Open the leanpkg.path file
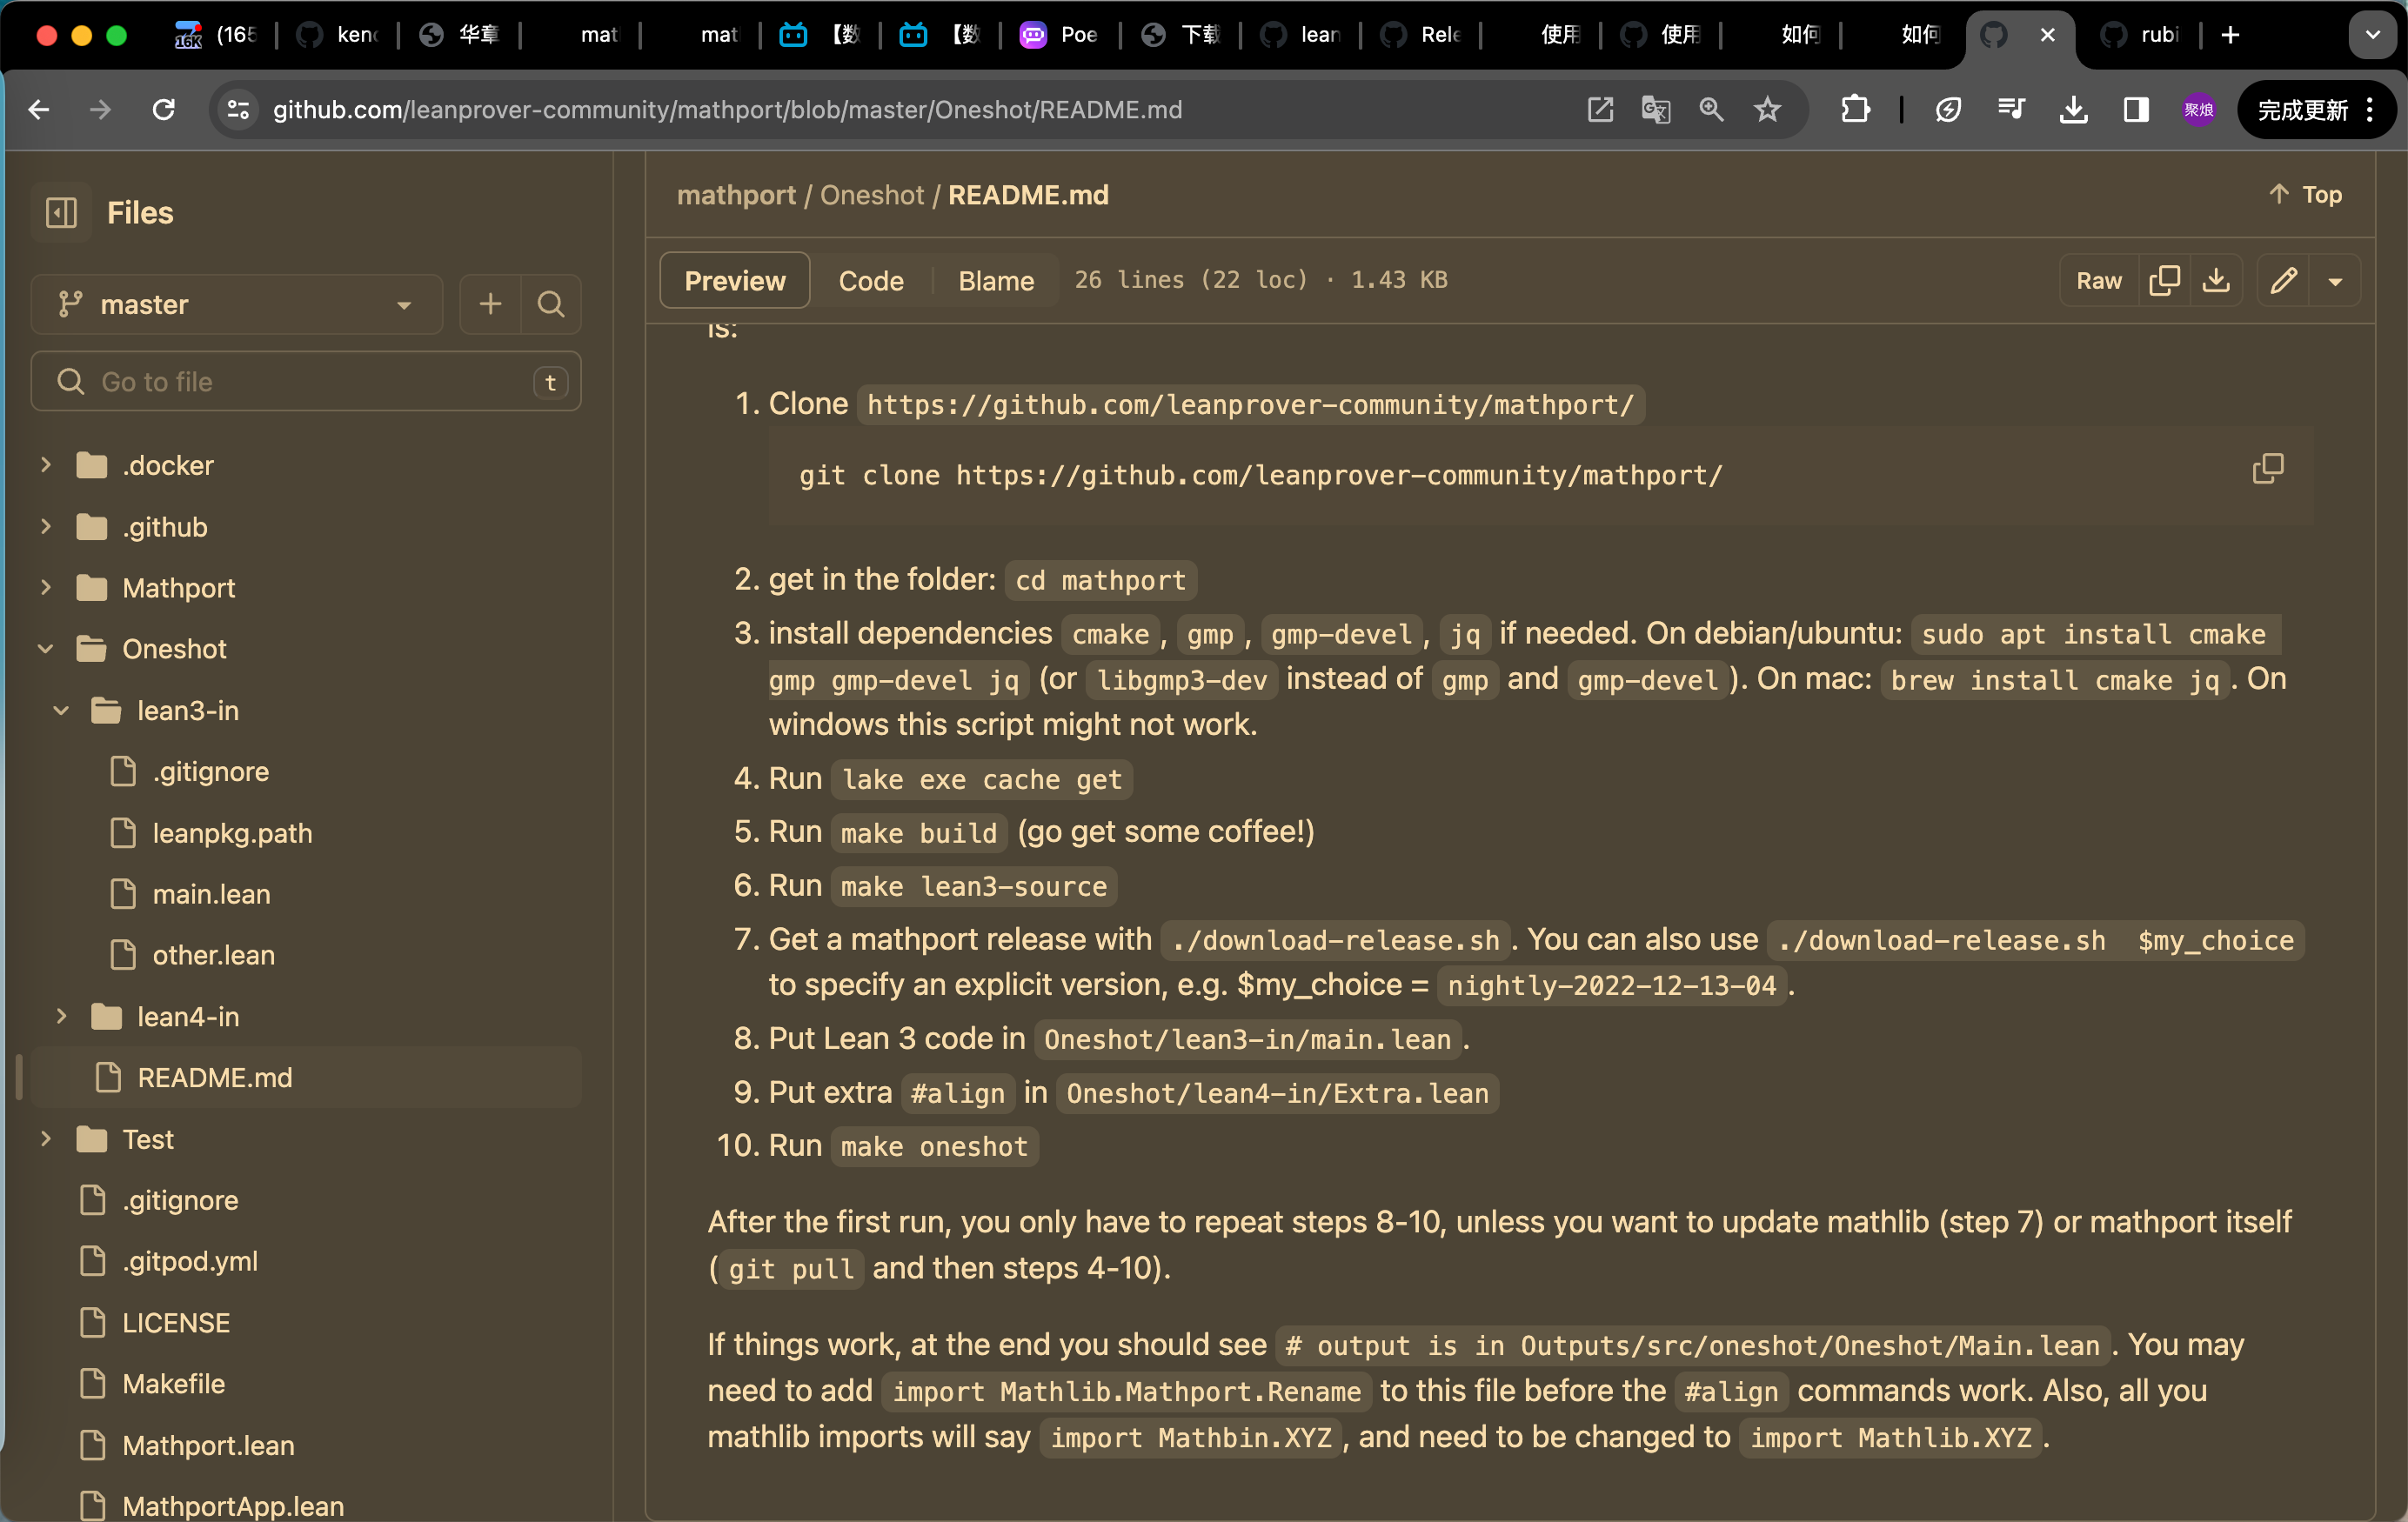Image resolution: width=2408 pixels, height=1522 pixels. (x=232, y=833)
